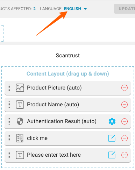Viewport: 135px width, 170px height.
Task: Click the Product Picture image icon
Action: pos(20,88)
